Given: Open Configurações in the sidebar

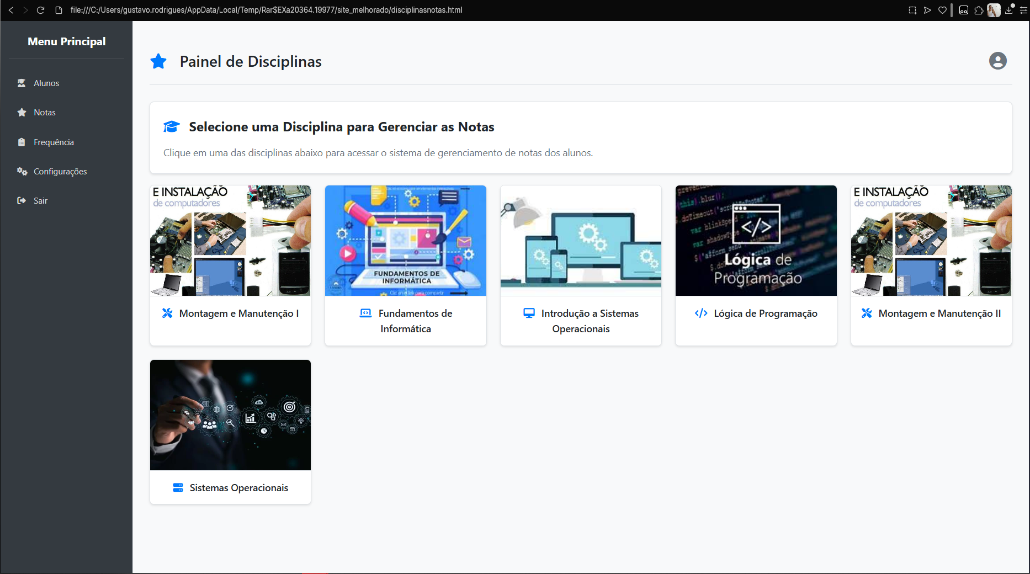Looking at the screenshot, I should click(60, 172).
